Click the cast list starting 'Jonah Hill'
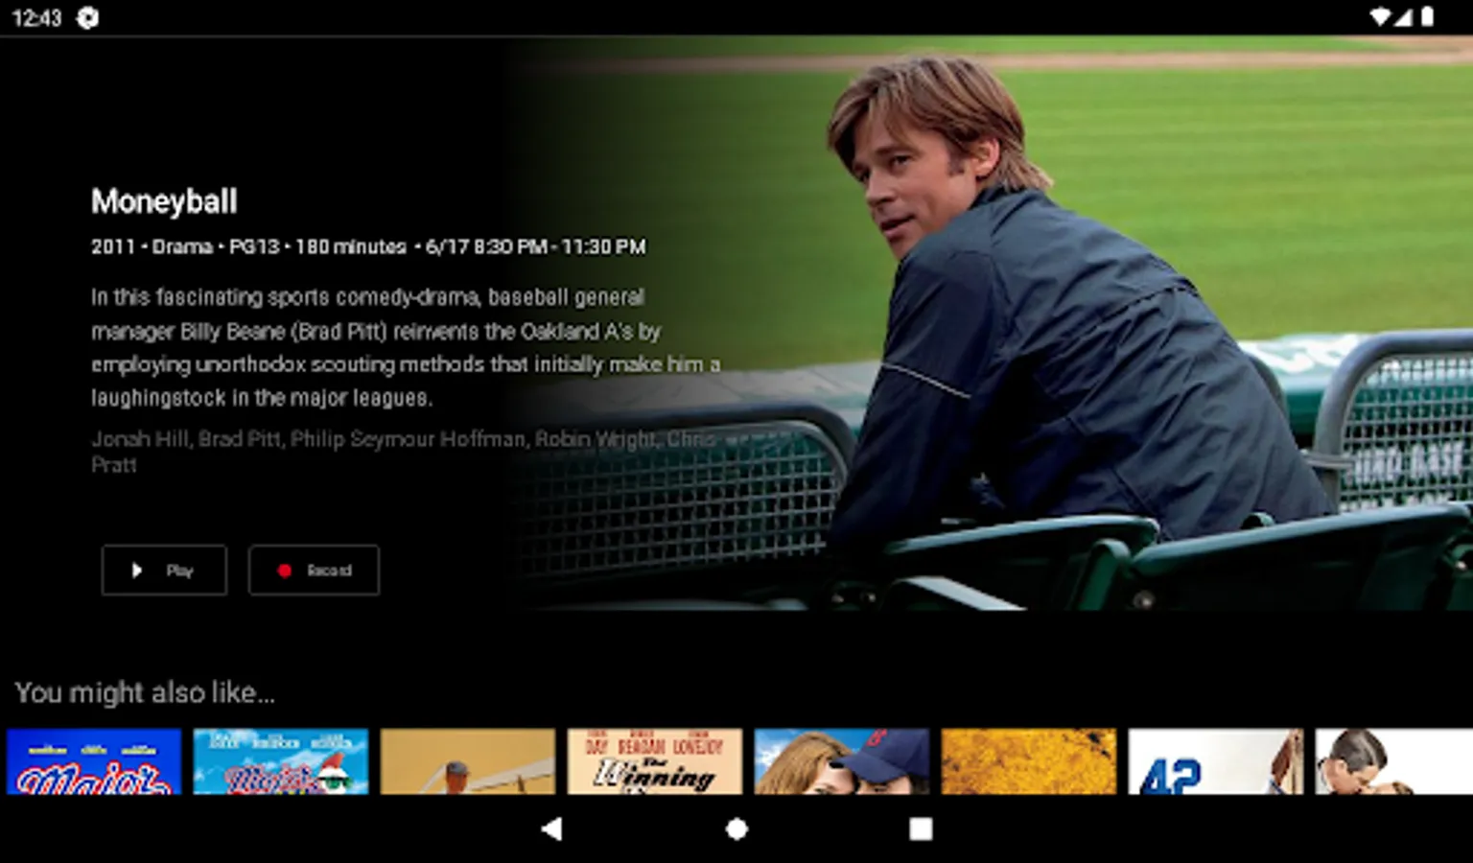 tap(404, 452)
